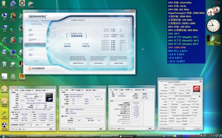
Task: Open the MAIN page in 3DMark Vantage sidebar
Action: [31, 30]
